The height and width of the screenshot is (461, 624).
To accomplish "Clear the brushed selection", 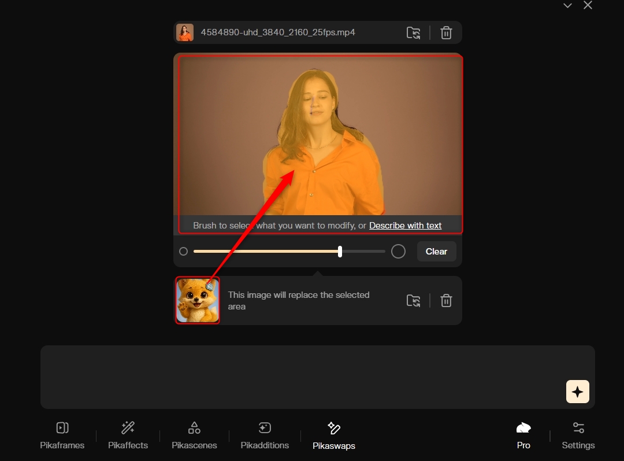I will pyautogui.click(x=436, y=252).
